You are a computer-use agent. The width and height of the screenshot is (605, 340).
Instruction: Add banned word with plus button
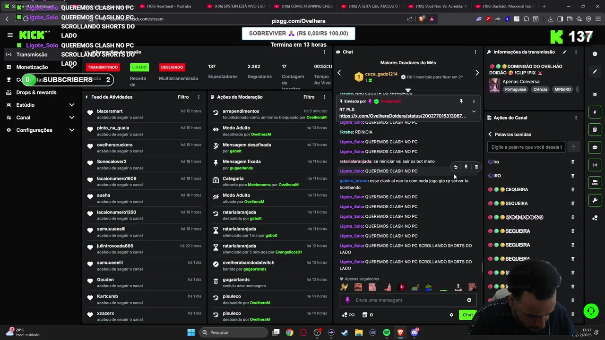point(573,147)
